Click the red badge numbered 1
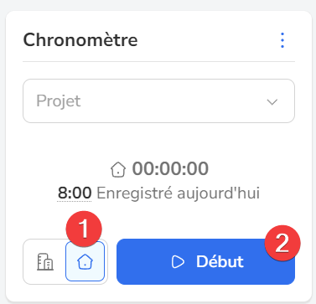The image size is (316, 304). [84, 229]
